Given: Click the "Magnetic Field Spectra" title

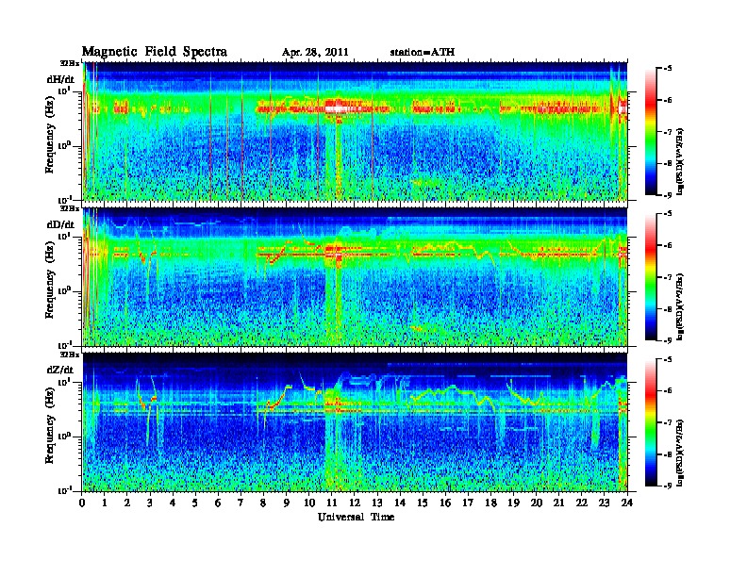Looking at the screenshot, I should [155, 52].
